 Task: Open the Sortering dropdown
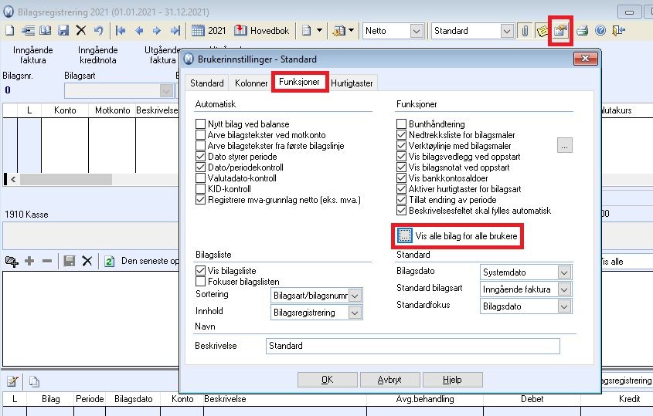click(355, 296)
